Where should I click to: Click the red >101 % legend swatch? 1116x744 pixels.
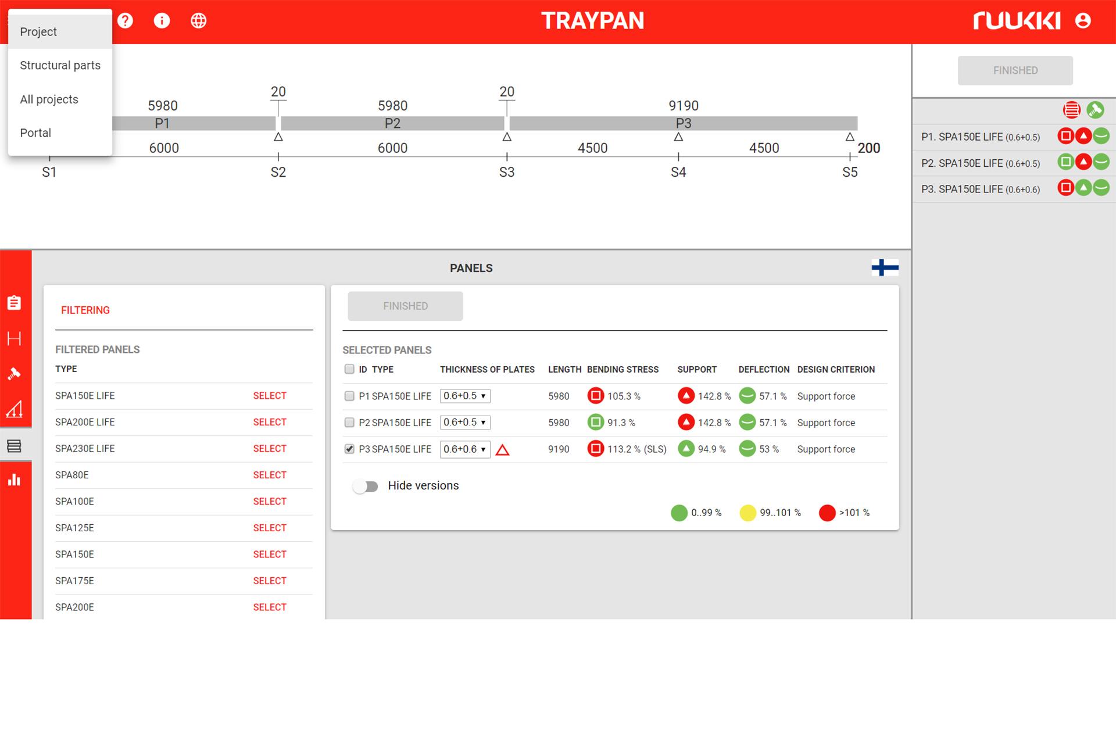click(827, 513)
